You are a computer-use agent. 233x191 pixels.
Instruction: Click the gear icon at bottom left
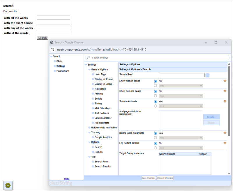pos(8,185)
